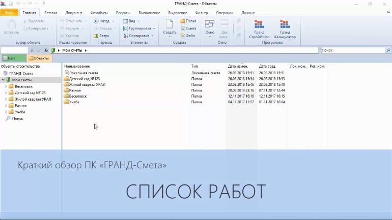Screen dimensions: 392x220
Task: Open dropdown arrow next to Отменить
Action: click(x=86, y=21)
